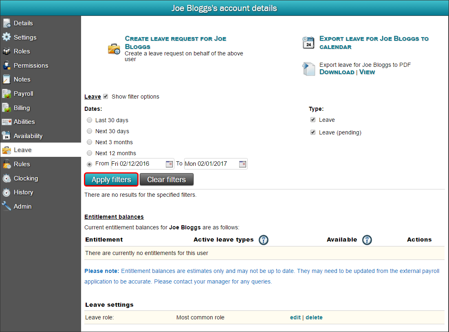Uncheck the Leave (pending) type checkbox

[x=313, y=132]
